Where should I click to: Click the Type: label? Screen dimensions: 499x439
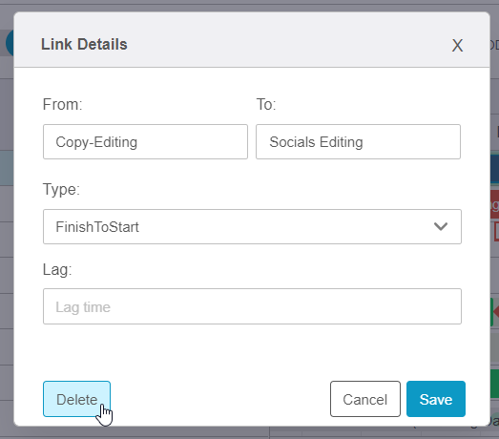pos(61,189)
